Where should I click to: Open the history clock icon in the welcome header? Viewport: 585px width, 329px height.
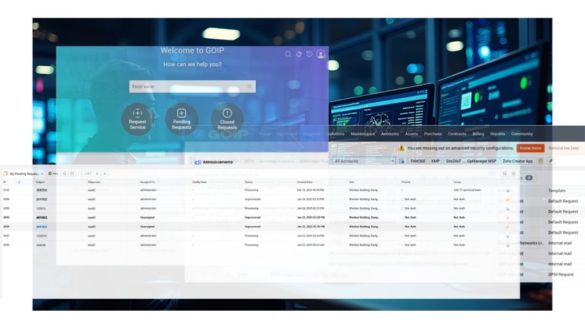309,54
